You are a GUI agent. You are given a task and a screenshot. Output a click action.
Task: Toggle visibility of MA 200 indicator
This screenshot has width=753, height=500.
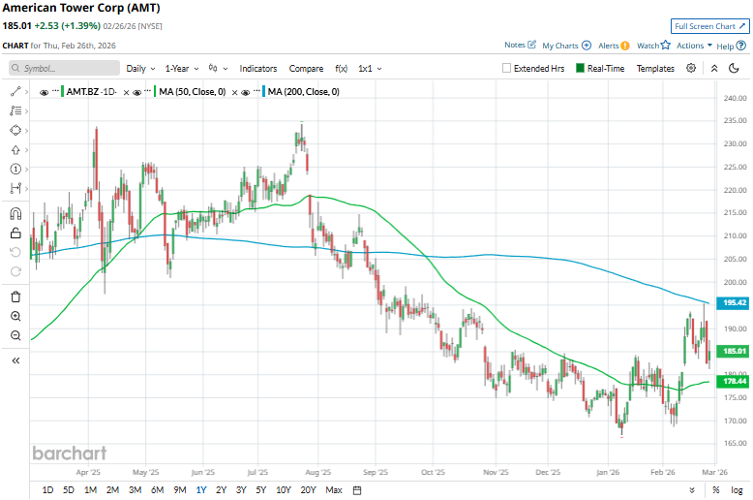click(246, 92)
